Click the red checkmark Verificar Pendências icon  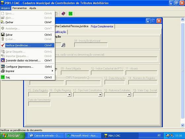click(3, 45)
